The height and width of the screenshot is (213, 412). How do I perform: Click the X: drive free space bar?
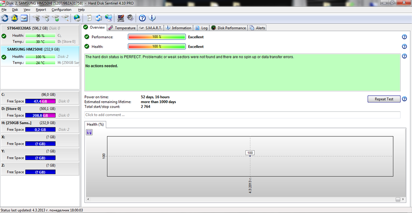tap(41, 144)
